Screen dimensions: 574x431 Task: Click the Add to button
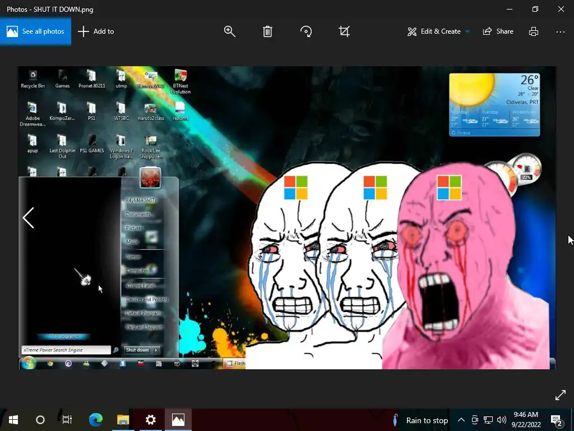[x=96, y=31]
